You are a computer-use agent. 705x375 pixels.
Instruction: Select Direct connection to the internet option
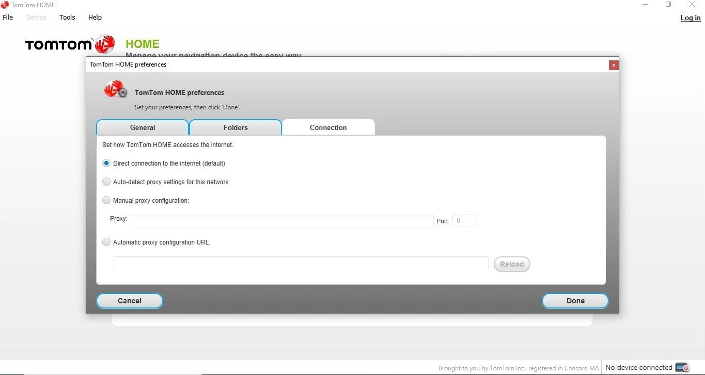point(106,164)
